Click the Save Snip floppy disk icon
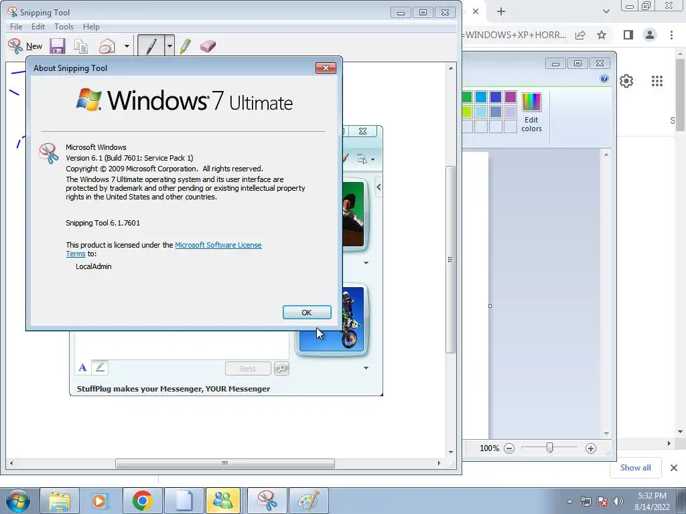The width and height of the screenshot is (686, 514). pyautogui.click(x=58, y=46)
